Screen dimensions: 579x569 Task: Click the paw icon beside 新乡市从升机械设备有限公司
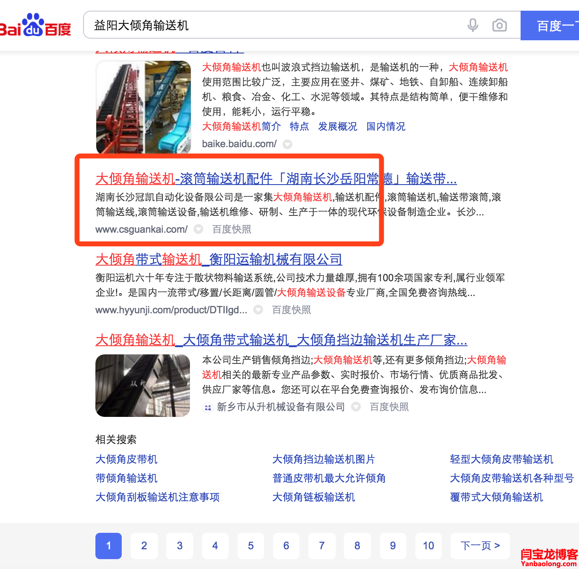pyautogui.click(x=208, y=407)
